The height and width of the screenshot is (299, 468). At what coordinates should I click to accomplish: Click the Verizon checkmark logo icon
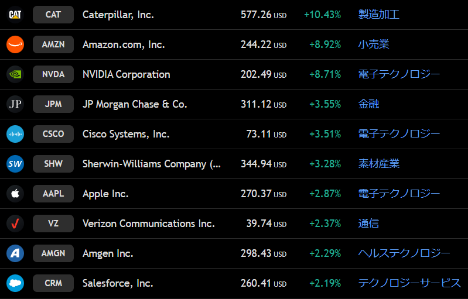point(15,224)
